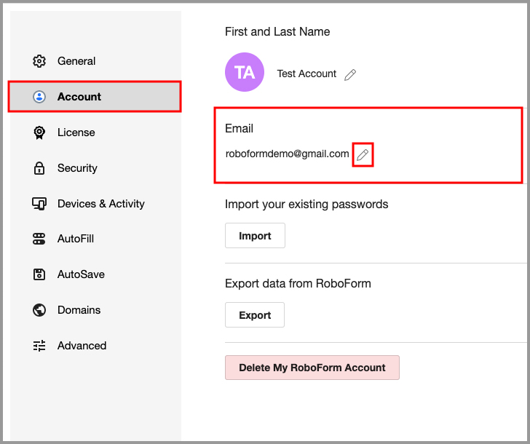The image size is (530, 444).
Task: Click the "Email" heading
Action: coord(239,128)
